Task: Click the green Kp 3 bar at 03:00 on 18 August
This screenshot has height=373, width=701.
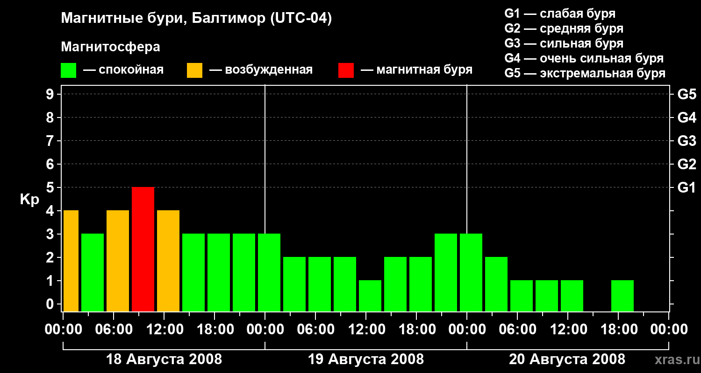Action: [x=93, y=272]
